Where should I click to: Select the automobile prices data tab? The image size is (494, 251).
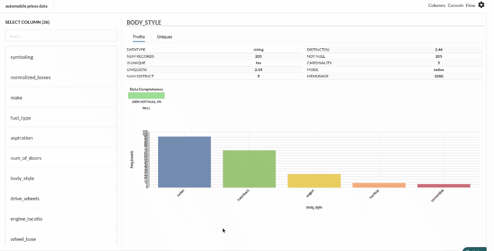(x=27, y=6)
